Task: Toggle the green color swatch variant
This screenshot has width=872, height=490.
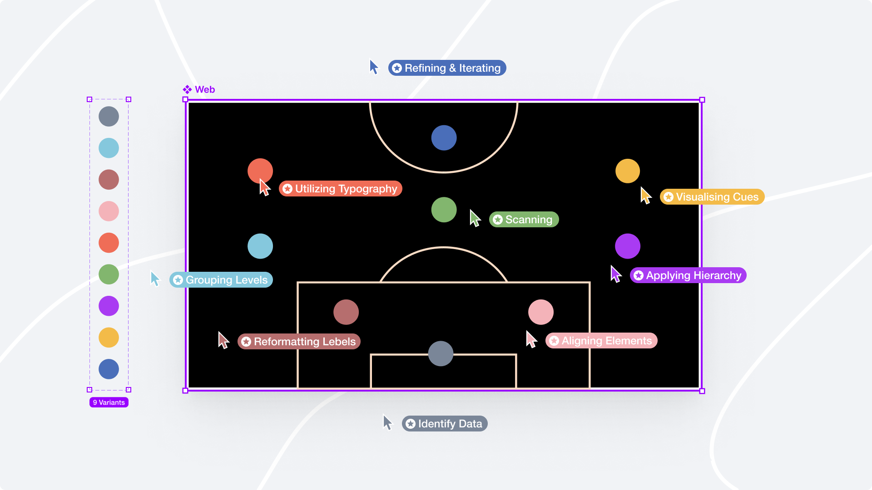Action: click(109, 274)
